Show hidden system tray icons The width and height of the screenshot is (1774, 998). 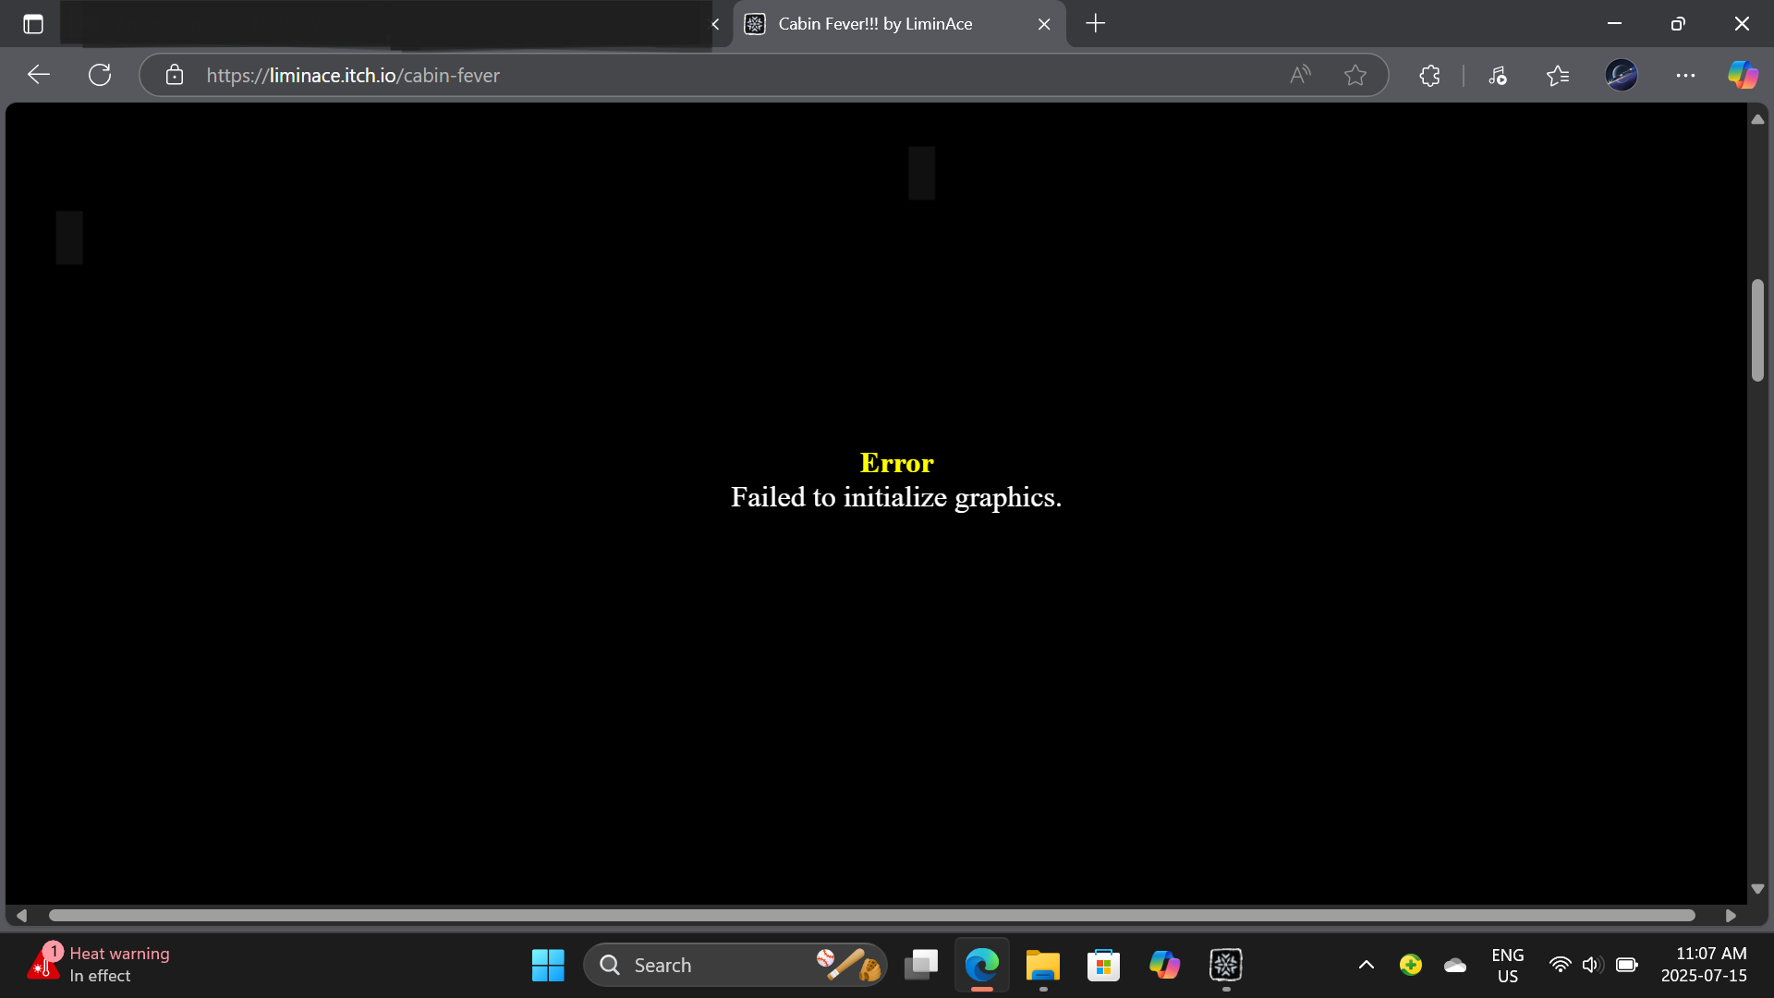(x=1366, y=965)
